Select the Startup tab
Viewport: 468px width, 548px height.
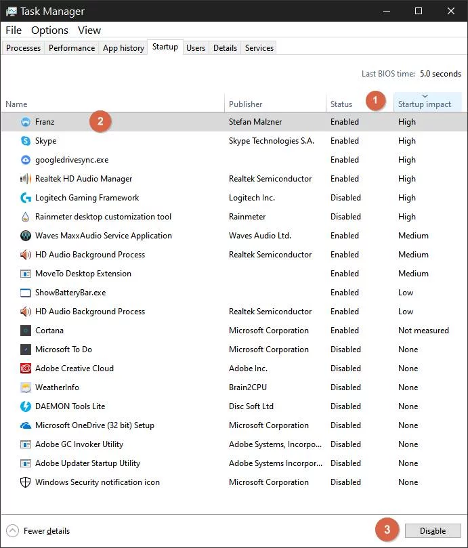165,47
